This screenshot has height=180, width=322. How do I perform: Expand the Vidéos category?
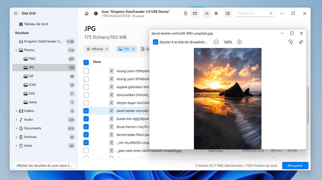click(x=16, y=111)
